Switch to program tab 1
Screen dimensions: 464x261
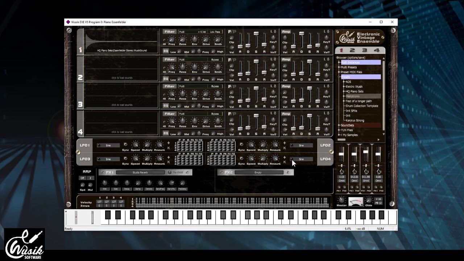point(341,50)
